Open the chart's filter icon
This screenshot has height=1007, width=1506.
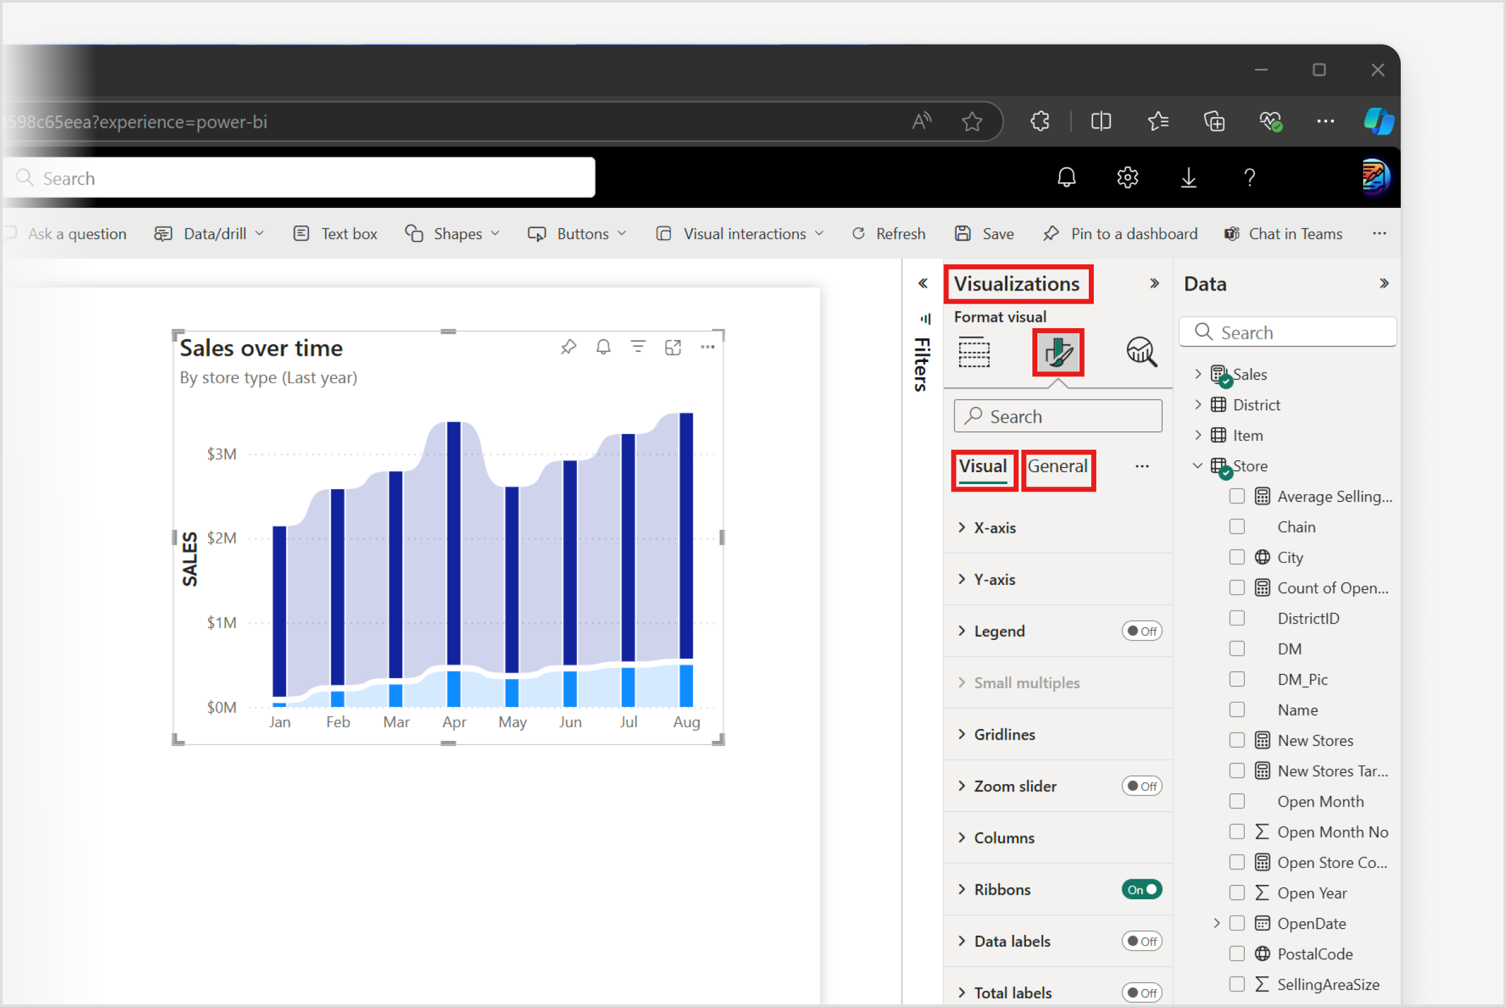tap(637, 348)
